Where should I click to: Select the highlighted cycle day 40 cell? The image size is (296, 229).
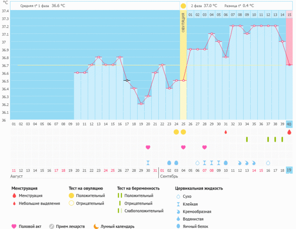tap(289, 124)
